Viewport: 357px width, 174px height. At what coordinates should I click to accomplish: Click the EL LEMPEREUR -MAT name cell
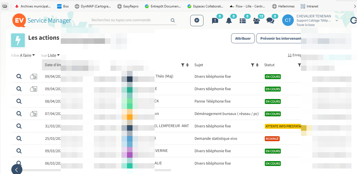click(x=172, y=126)
